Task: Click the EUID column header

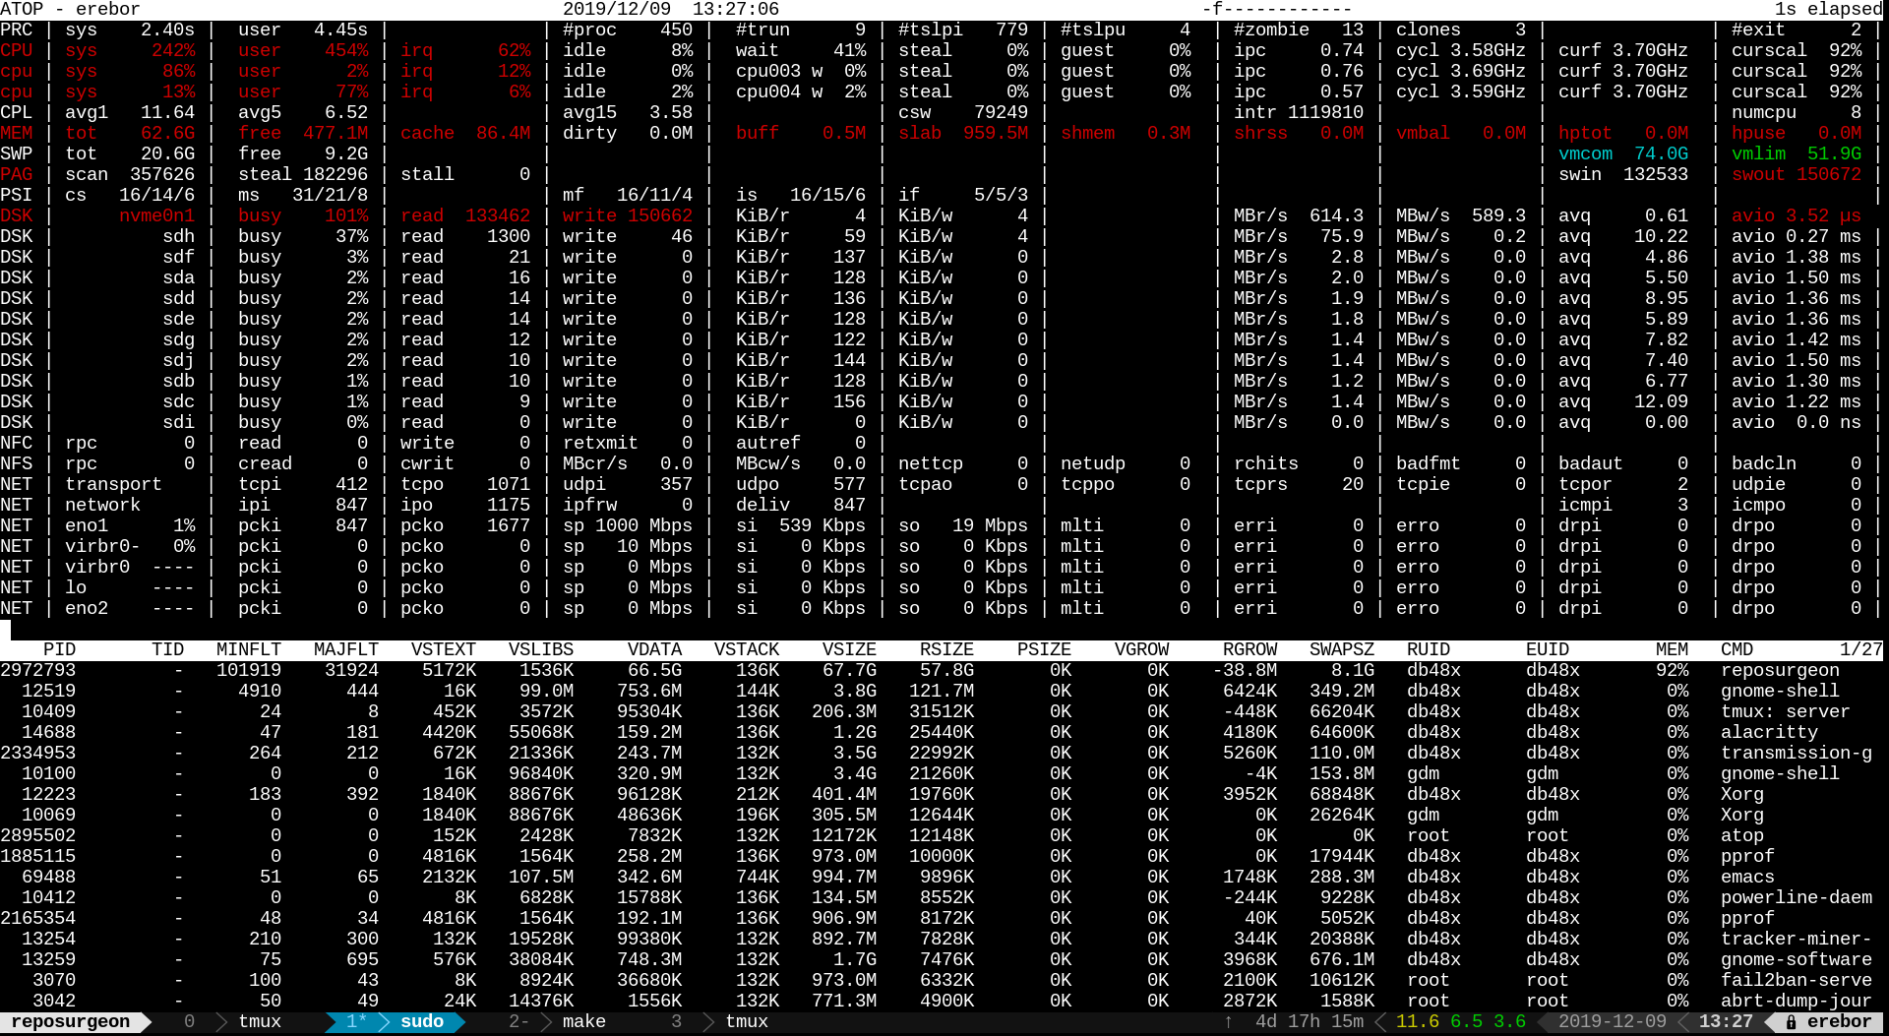Action: point(1548,650)
